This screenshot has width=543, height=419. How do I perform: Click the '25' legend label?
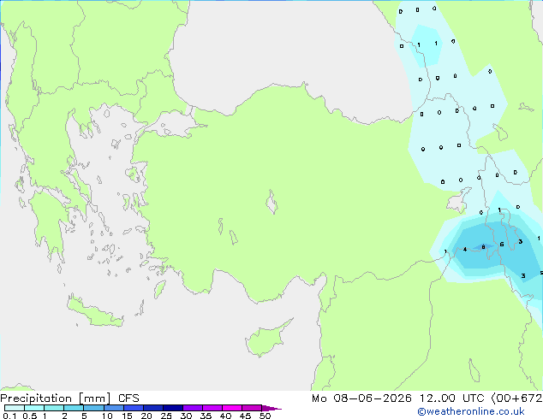click(166, 416)
